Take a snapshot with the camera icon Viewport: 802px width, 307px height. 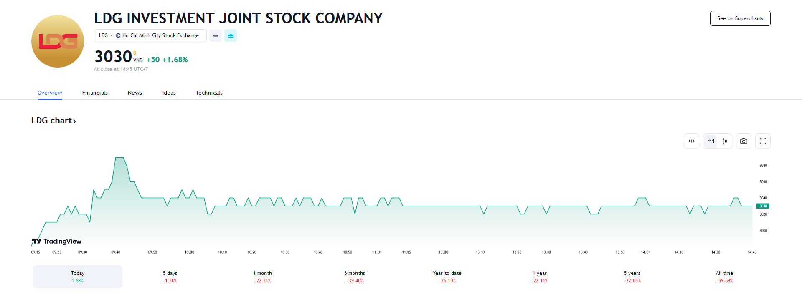pos(744,141)
